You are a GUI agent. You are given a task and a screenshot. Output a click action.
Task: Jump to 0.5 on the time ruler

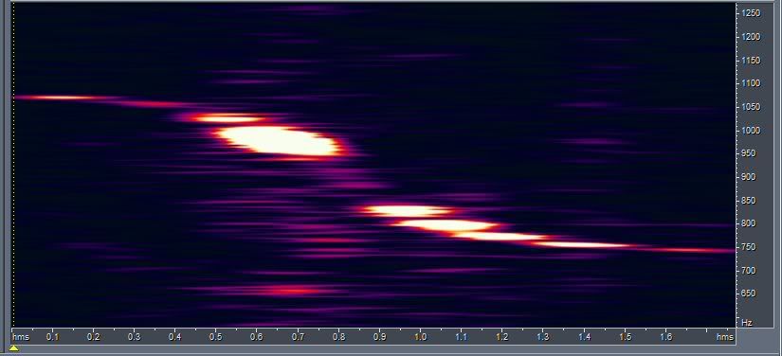pyautogui.click(x=215, y=337)
